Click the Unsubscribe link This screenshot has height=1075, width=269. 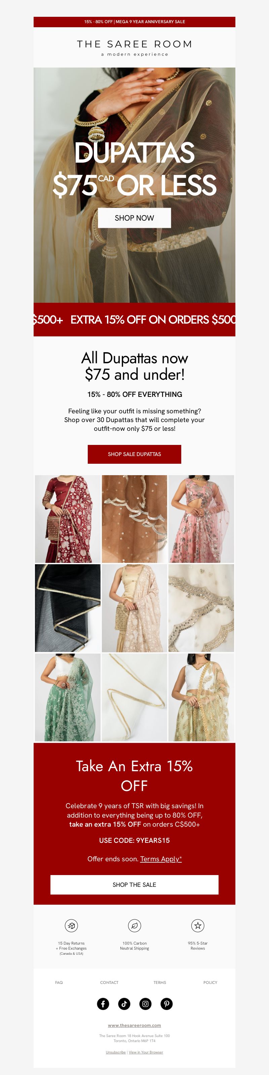[x=116, y=1052]
